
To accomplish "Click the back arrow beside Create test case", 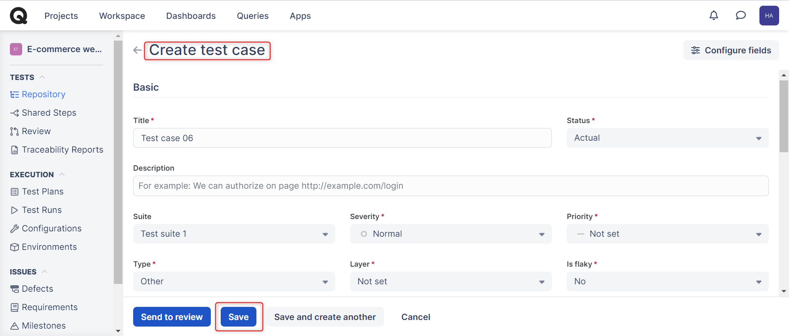I will [x=137, y=50].
